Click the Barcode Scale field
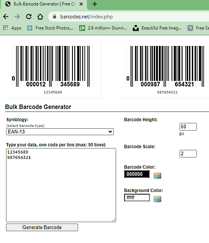Image resolution: width=209 pixels, height=243 pixels. point(188,154)
